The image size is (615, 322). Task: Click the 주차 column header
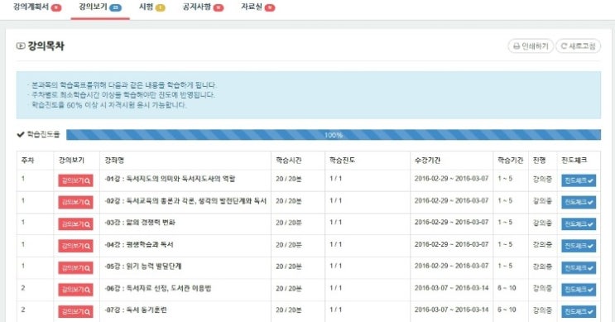tap(27, 160)
